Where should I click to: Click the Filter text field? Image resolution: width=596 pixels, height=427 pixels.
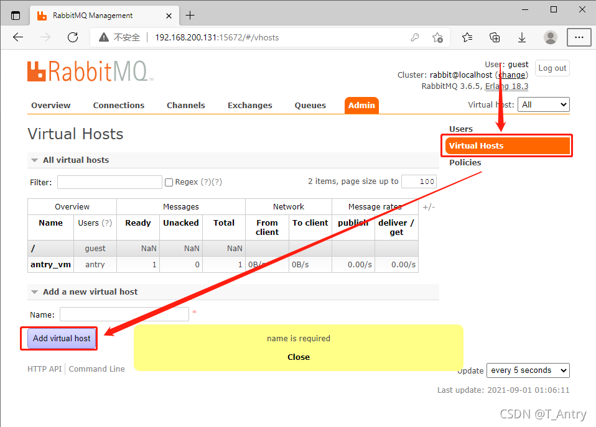click(109, 182)
